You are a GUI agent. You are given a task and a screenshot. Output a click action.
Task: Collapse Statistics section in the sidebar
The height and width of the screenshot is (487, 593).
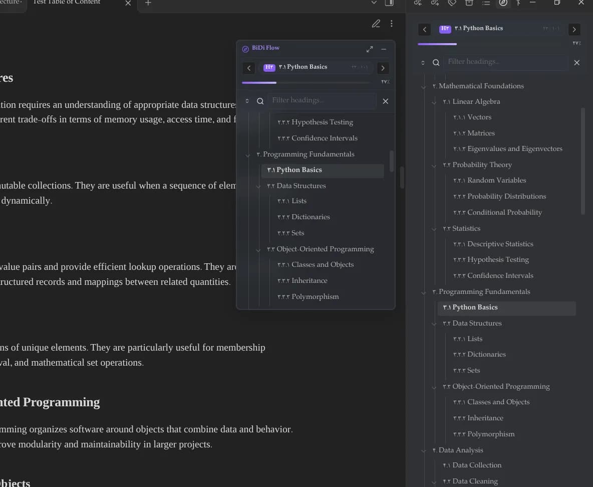(x=434, y=229)
